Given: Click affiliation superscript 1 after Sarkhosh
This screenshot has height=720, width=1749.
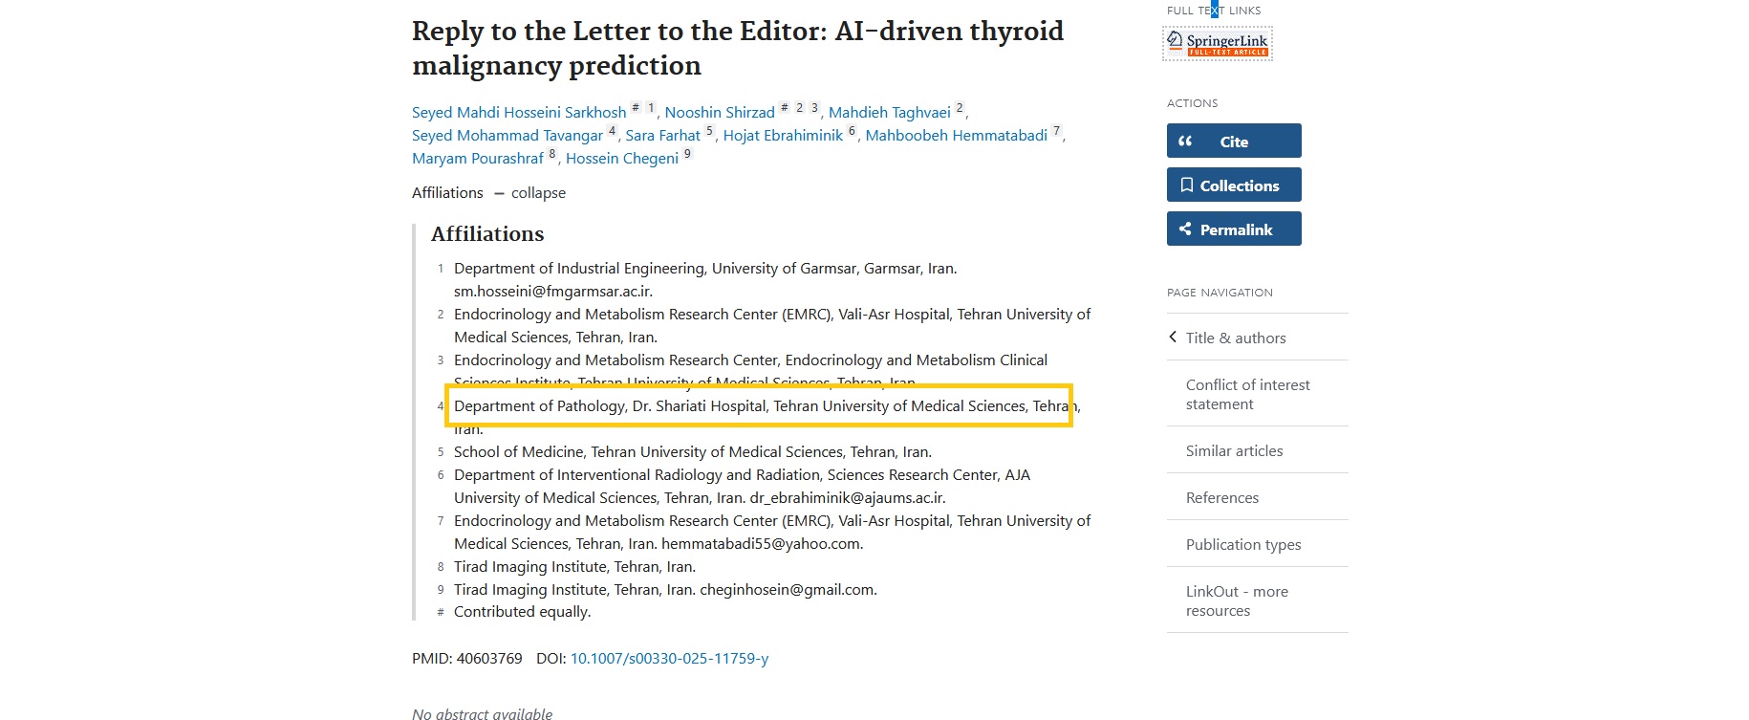Looking at the screenshot, I should [x=651, y=108].
